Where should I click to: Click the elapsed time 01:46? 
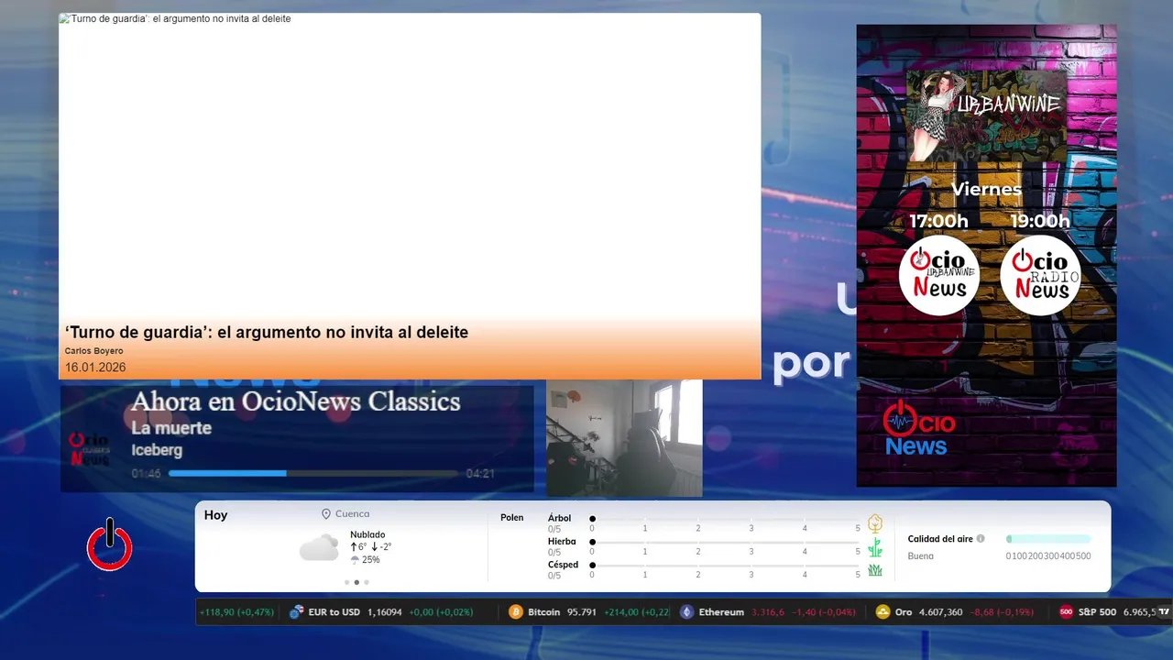click(x=146, y=474)
